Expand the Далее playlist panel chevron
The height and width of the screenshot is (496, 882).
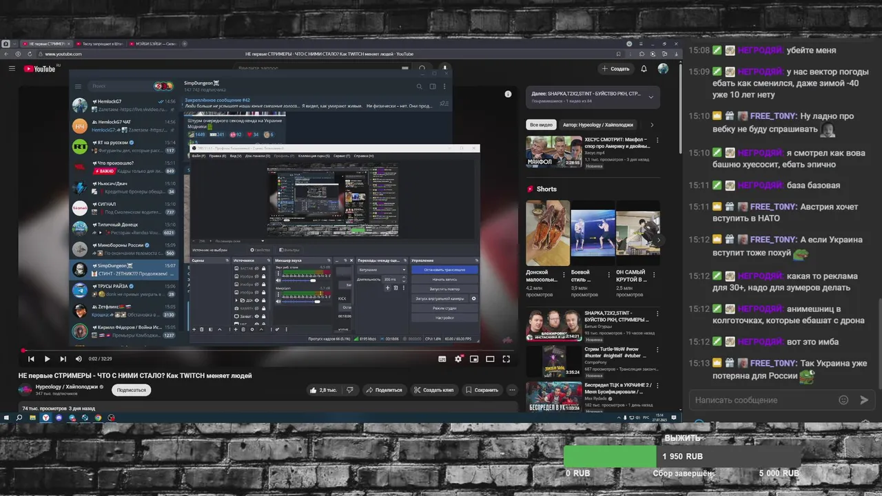(650, 97)
